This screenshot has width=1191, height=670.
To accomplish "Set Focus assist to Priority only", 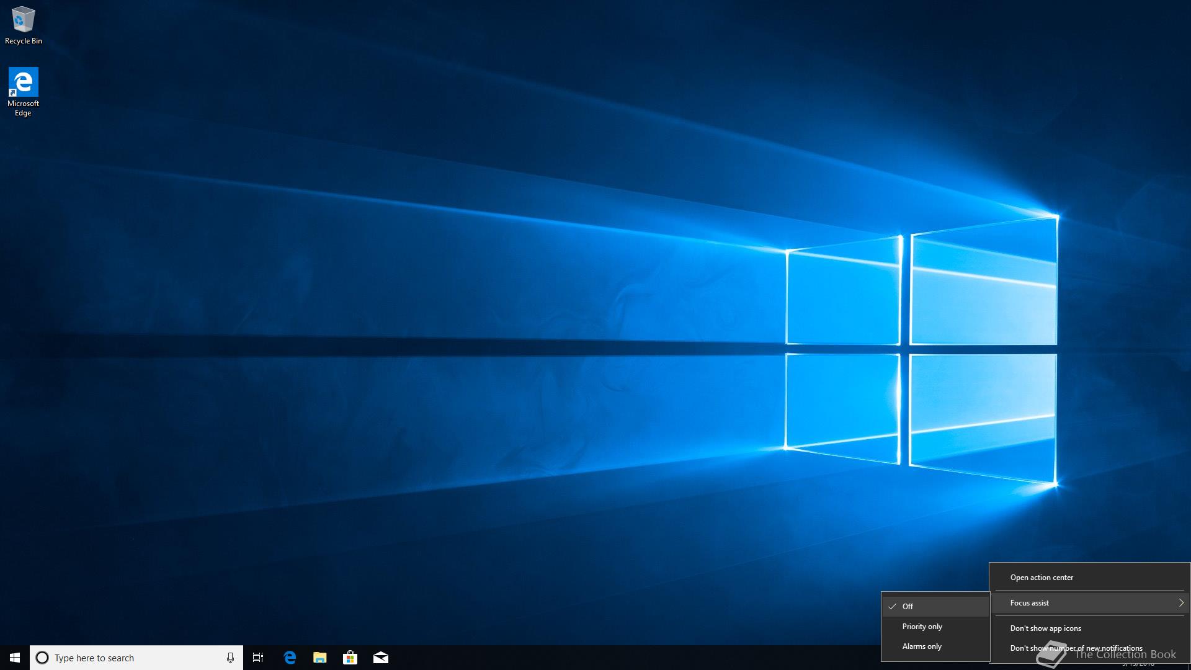I will click(935, 627).
